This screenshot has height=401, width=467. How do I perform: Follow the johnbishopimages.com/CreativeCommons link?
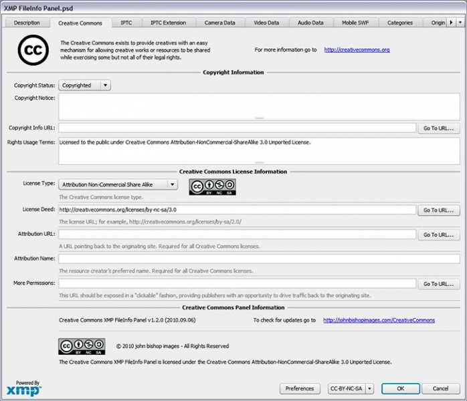[379, 320]
